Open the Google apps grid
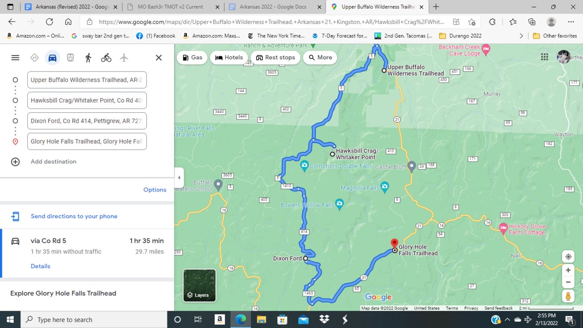Screen dimensions: 583x328 pos(544,57)
